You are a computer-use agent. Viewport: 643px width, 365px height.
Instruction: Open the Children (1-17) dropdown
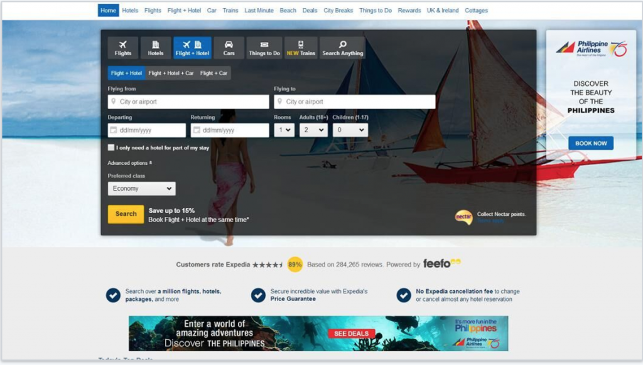tap(350, 130)
